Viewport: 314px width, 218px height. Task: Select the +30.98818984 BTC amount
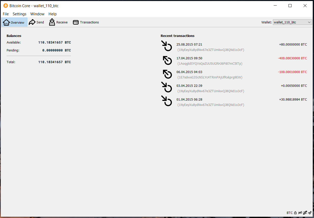pyautogui.click(x=293, y=100)
